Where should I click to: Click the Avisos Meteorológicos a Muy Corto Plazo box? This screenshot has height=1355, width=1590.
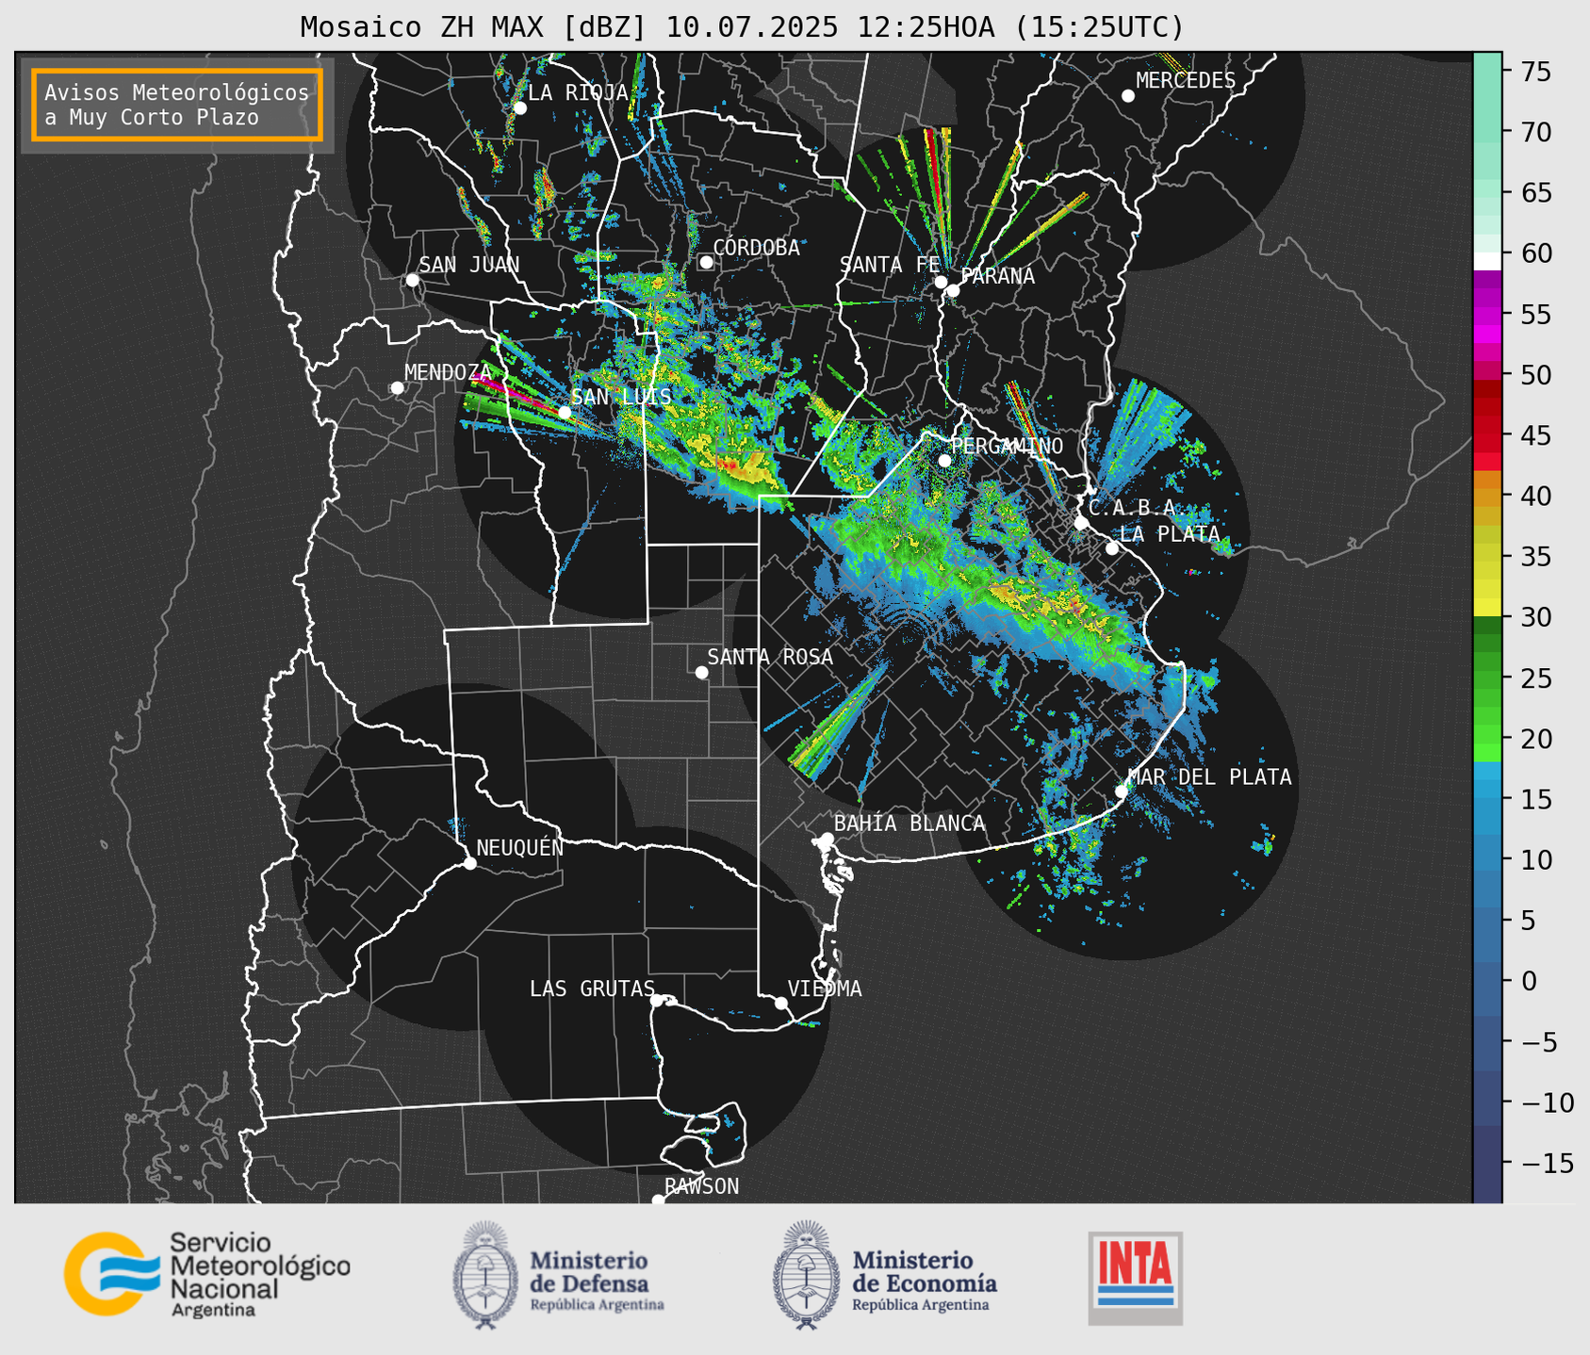tap(177, 105)
